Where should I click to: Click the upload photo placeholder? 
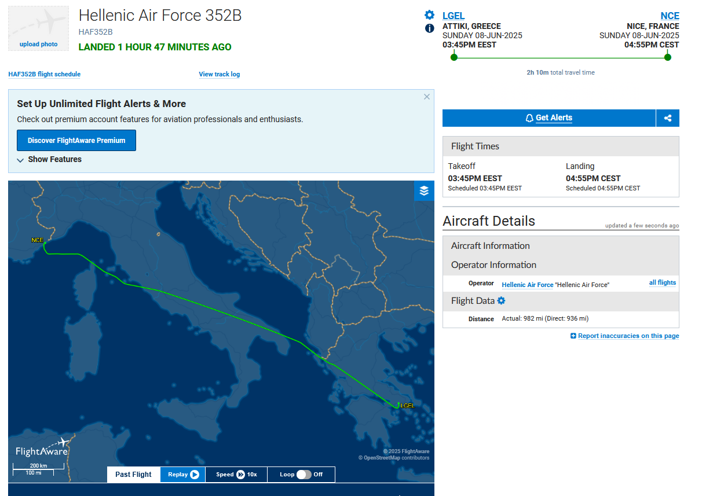[x=38, y=28]
